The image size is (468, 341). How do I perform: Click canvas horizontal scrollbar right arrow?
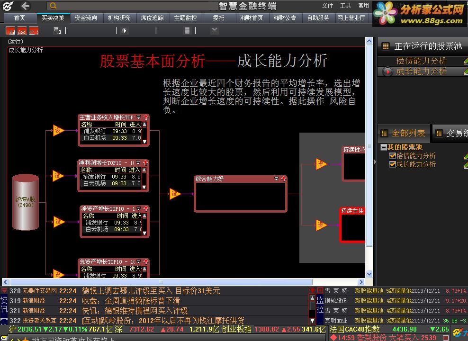click(x=361, y=282)
